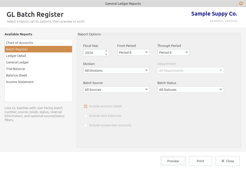Screen dimensions: 246x170
Task: Click the Sample Suppy Co. company name
Action: 214,14
